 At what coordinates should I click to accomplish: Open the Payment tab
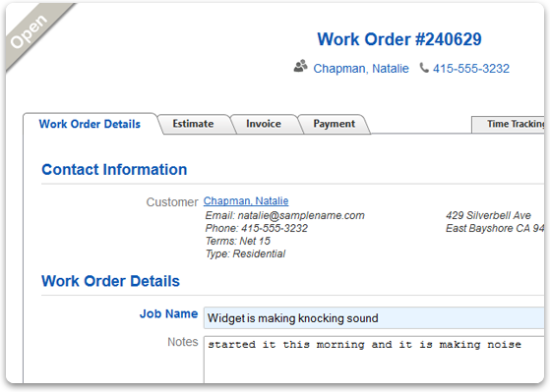(334, 124)
